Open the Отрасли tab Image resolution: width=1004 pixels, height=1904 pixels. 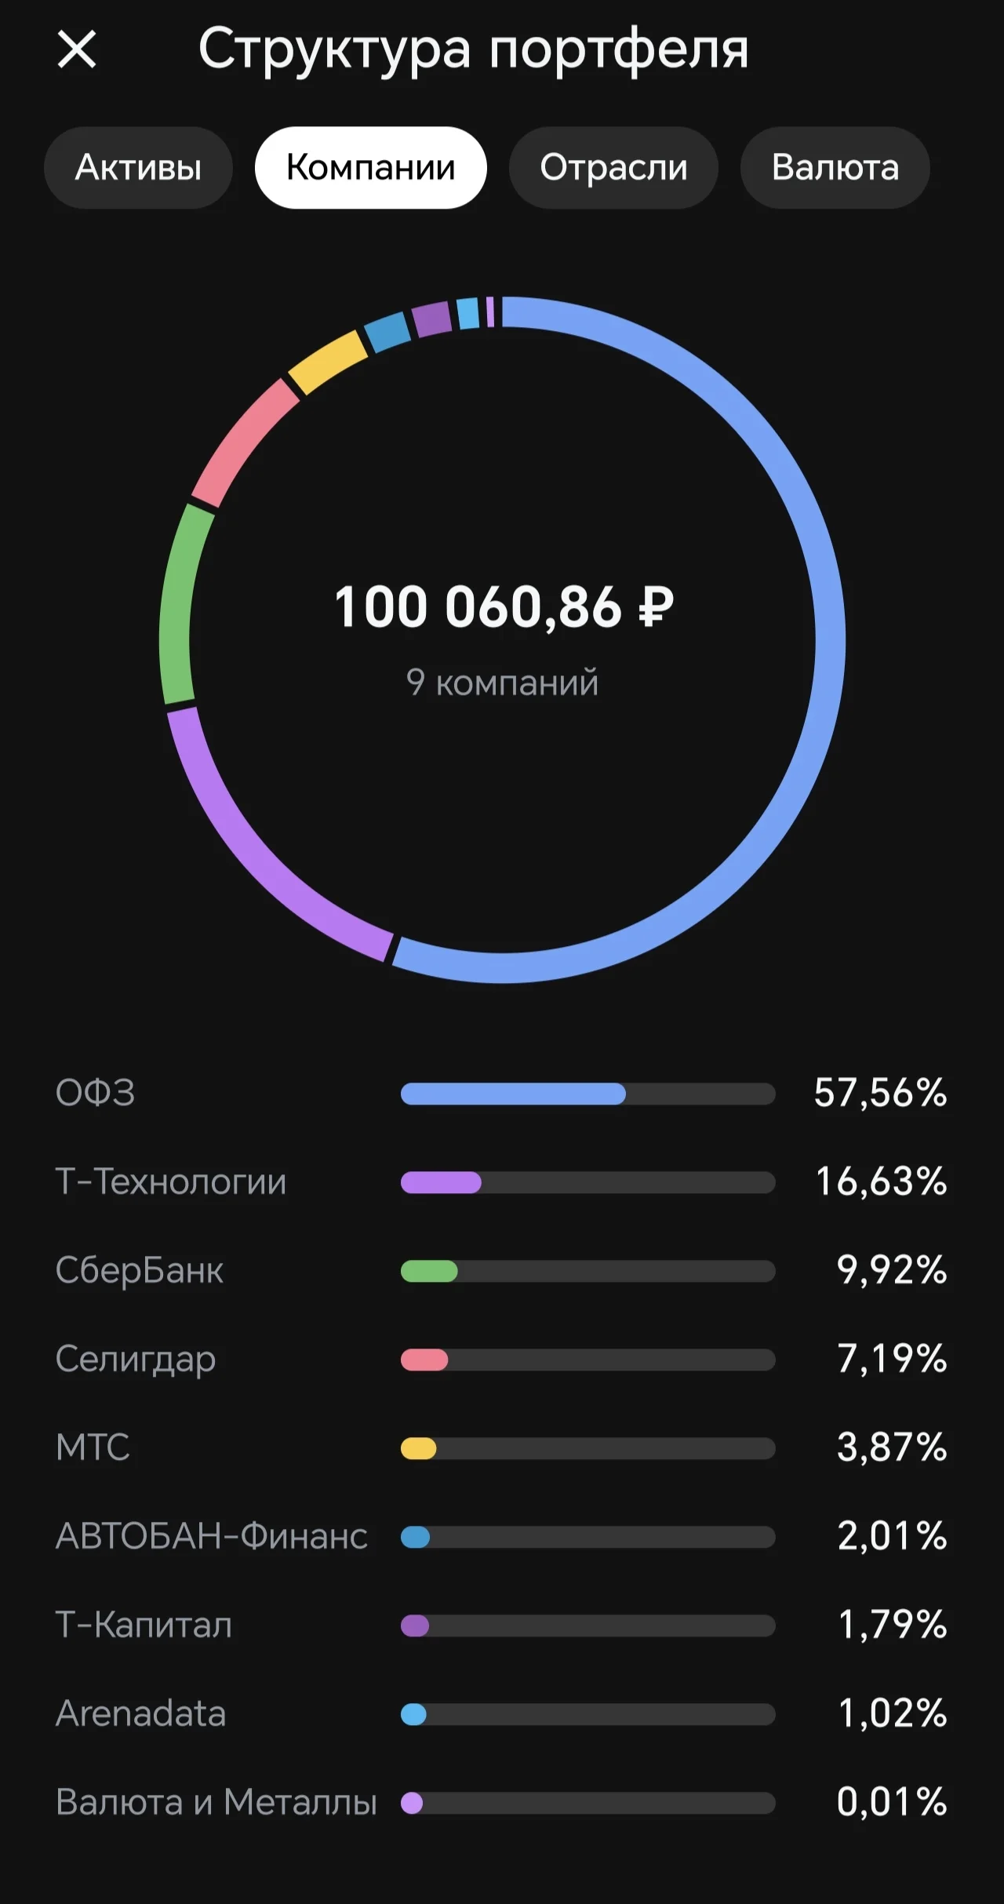[613, 168]
